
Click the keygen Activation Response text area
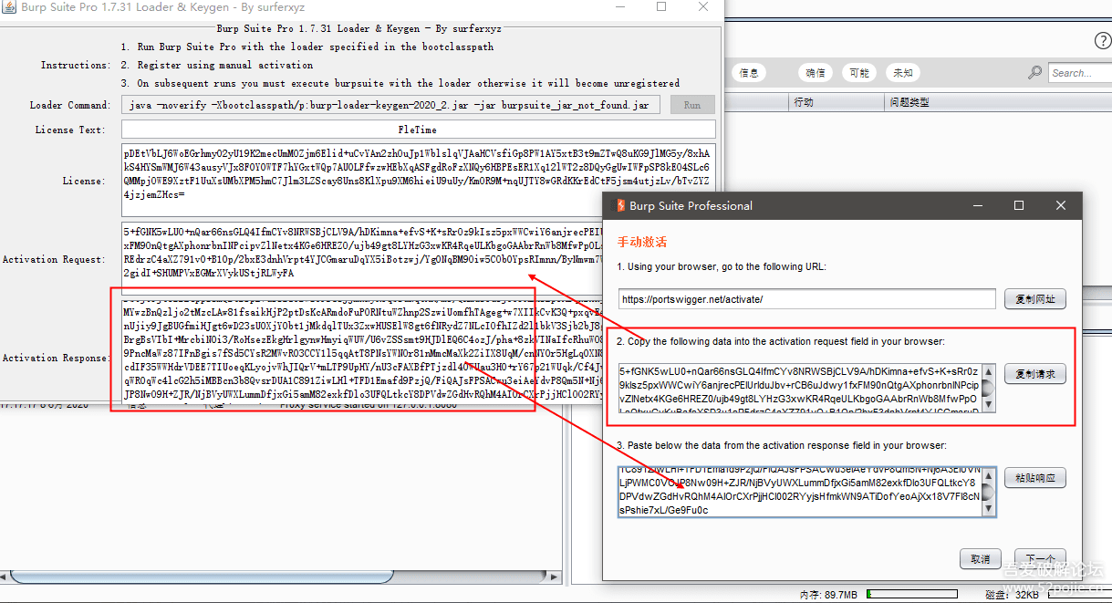362,351
